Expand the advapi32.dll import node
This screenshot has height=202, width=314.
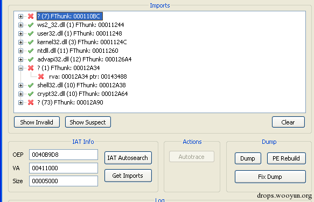(x=20, y=59)
